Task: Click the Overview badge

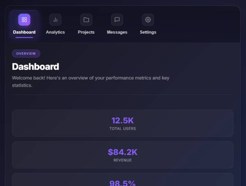Action: (26, 54)
